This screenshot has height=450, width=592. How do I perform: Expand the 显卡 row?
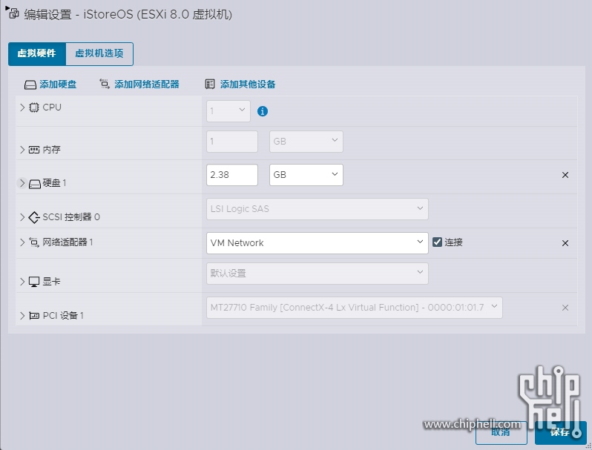point(22,282)
